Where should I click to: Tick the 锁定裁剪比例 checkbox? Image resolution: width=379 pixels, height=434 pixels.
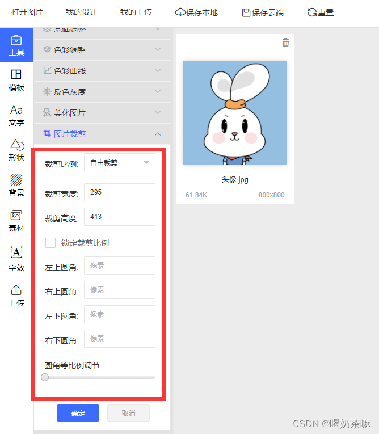tap(50, 243)
